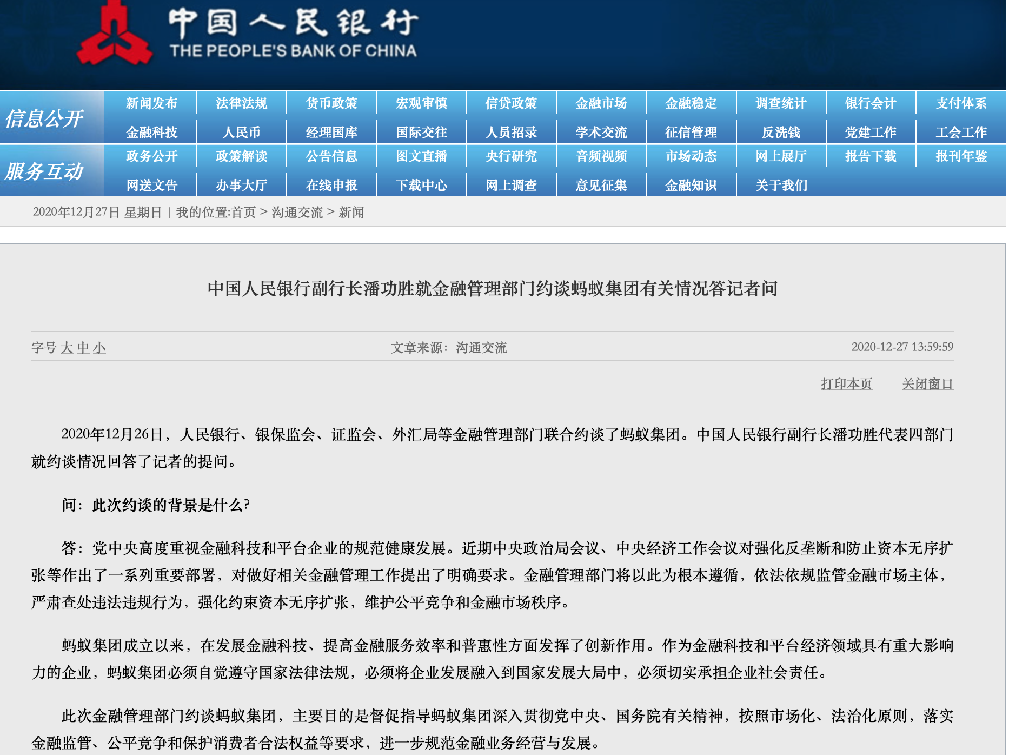Open 公告信息 section
The image size is (1009, 755).
[x=331, y=156]
